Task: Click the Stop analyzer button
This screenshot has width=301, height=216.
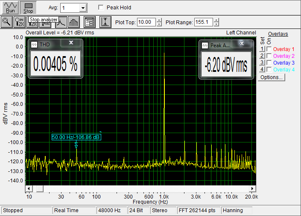Action: pyautogui.click(x=28, y=8)
